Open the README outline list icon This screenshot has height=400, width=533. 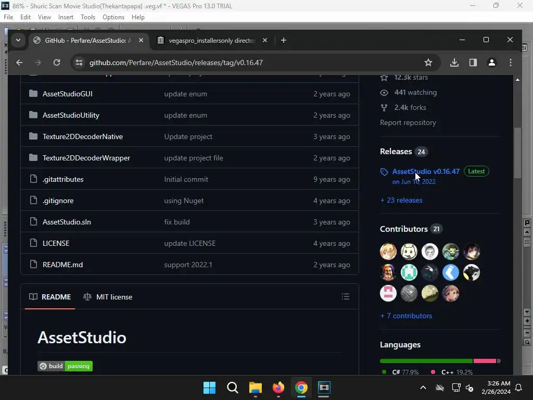click(346, 296)
